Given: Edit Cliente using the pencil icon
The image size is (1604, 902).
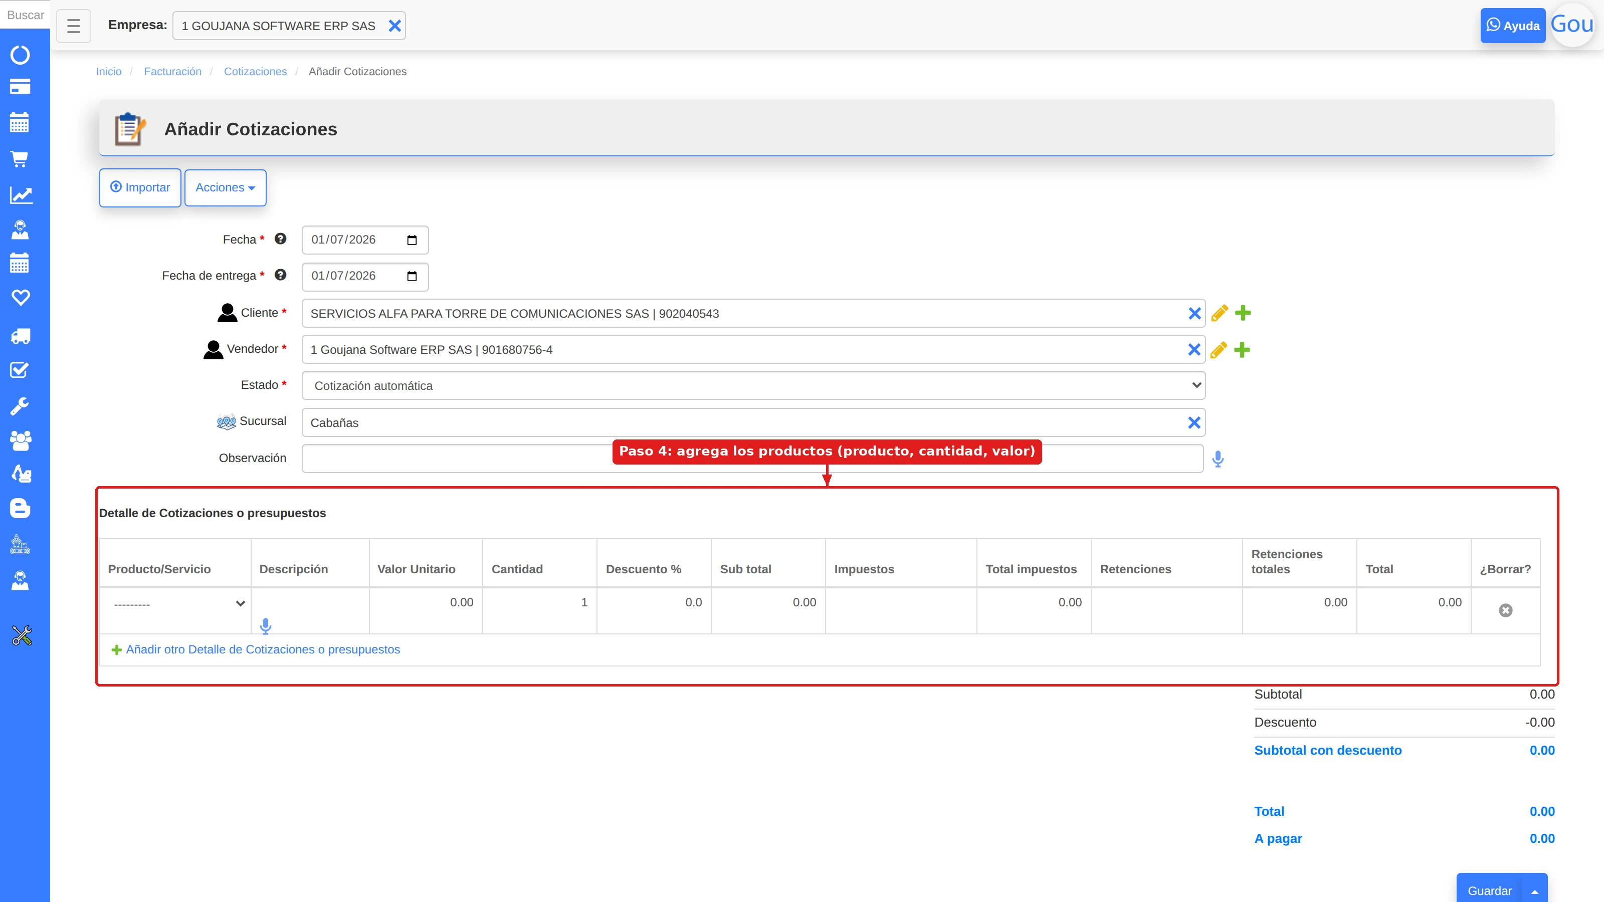Looking at the screenshot, I should click(1219, 313).
